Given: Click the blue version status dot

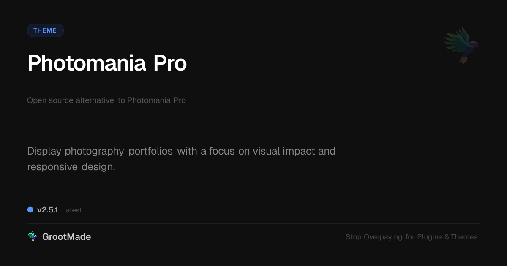Looking at the screenshot, I should click(x=30, y=209).
